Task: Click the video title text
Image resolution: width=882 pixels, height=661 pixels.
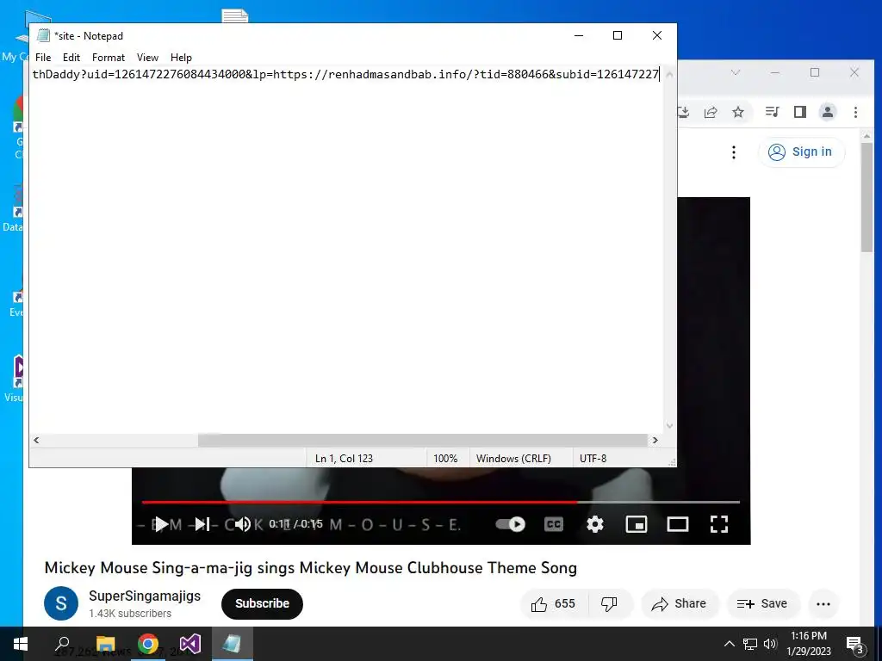Action: 310,568
